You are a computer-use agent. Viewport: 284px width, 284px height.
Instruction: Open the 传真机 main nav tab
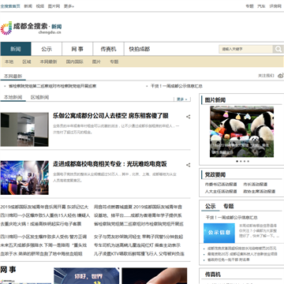[x=108, y=49]
